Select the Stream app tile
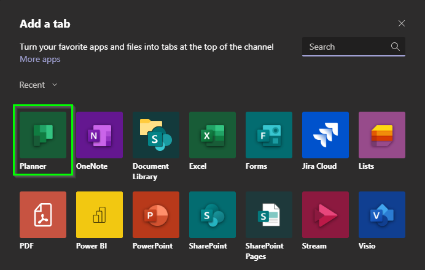 coord(326,215)
